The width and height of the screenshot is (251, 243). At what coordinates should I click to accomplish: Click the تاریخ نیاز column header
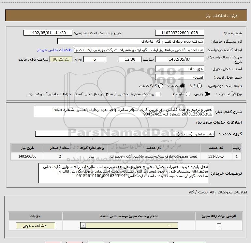[x=27, y=148]
